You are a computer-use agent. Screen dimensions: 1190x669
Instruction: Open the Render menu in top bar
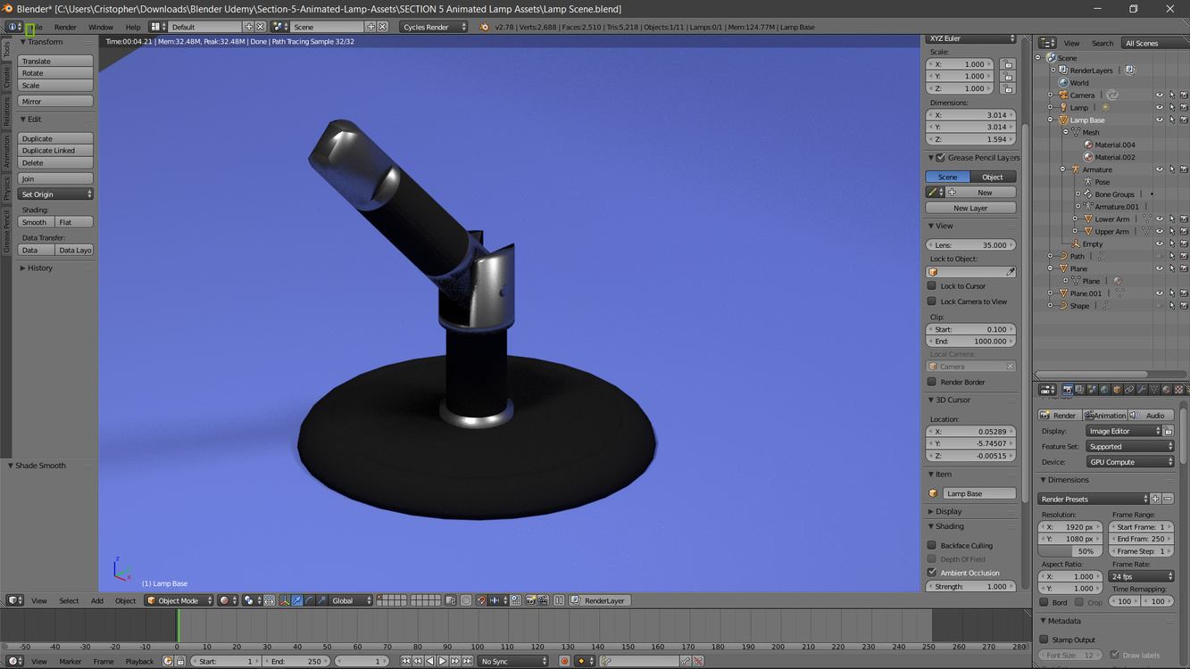(65, 27)
